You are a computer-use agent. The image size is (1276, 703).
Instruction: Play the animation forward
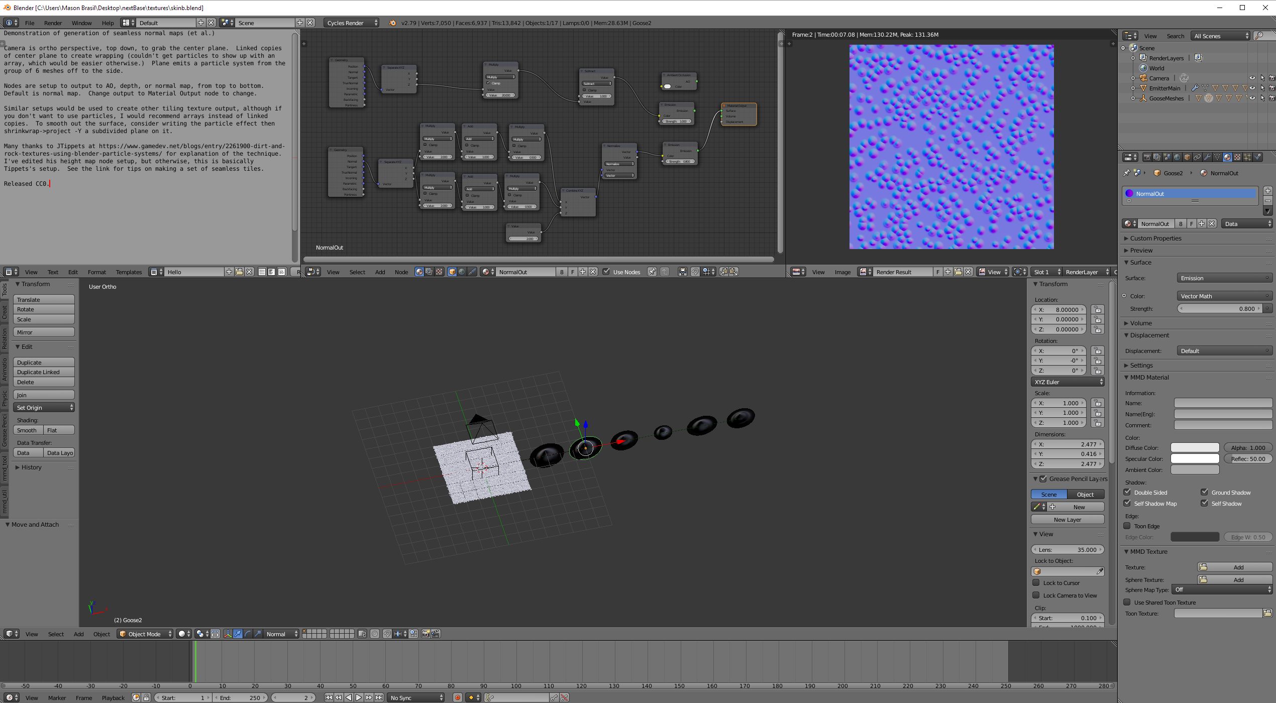click(x=359, y=697)
